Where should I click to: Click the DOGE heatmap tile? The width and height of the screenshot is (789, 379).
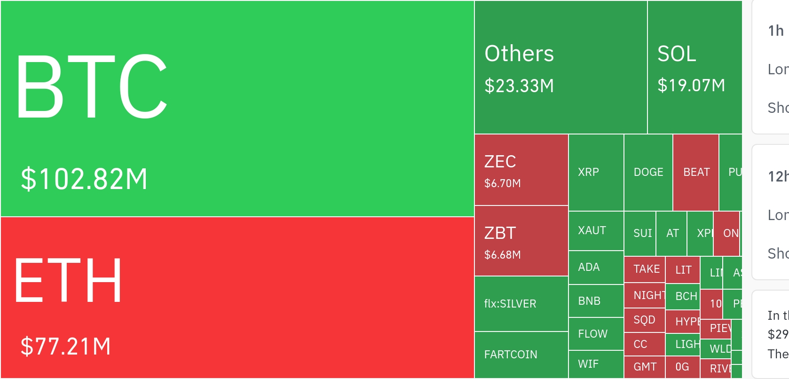[648, 172]
